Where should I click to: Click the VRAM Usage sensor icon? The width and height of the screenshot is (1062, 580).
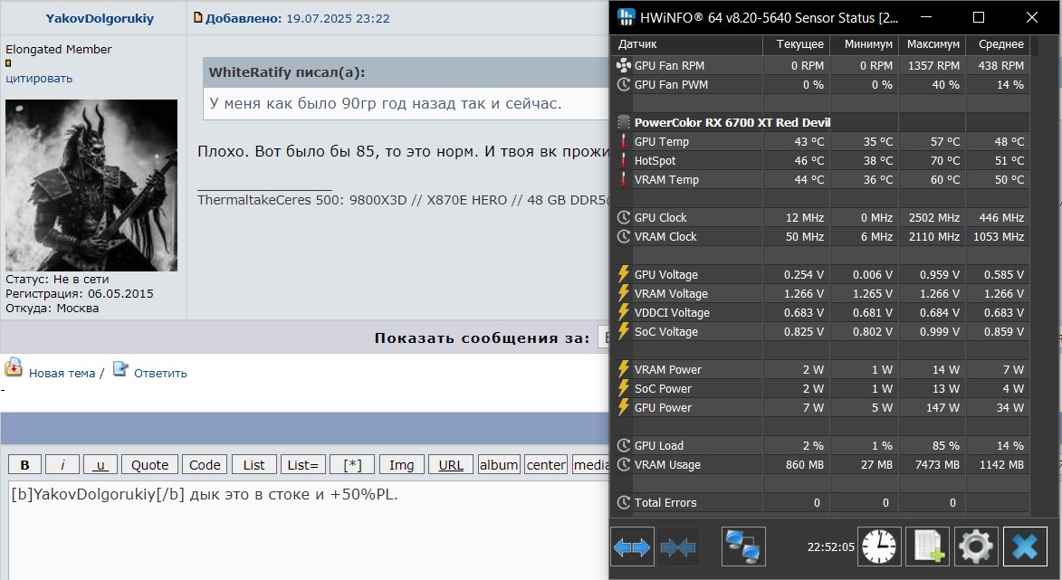click(x=623, y=464)
